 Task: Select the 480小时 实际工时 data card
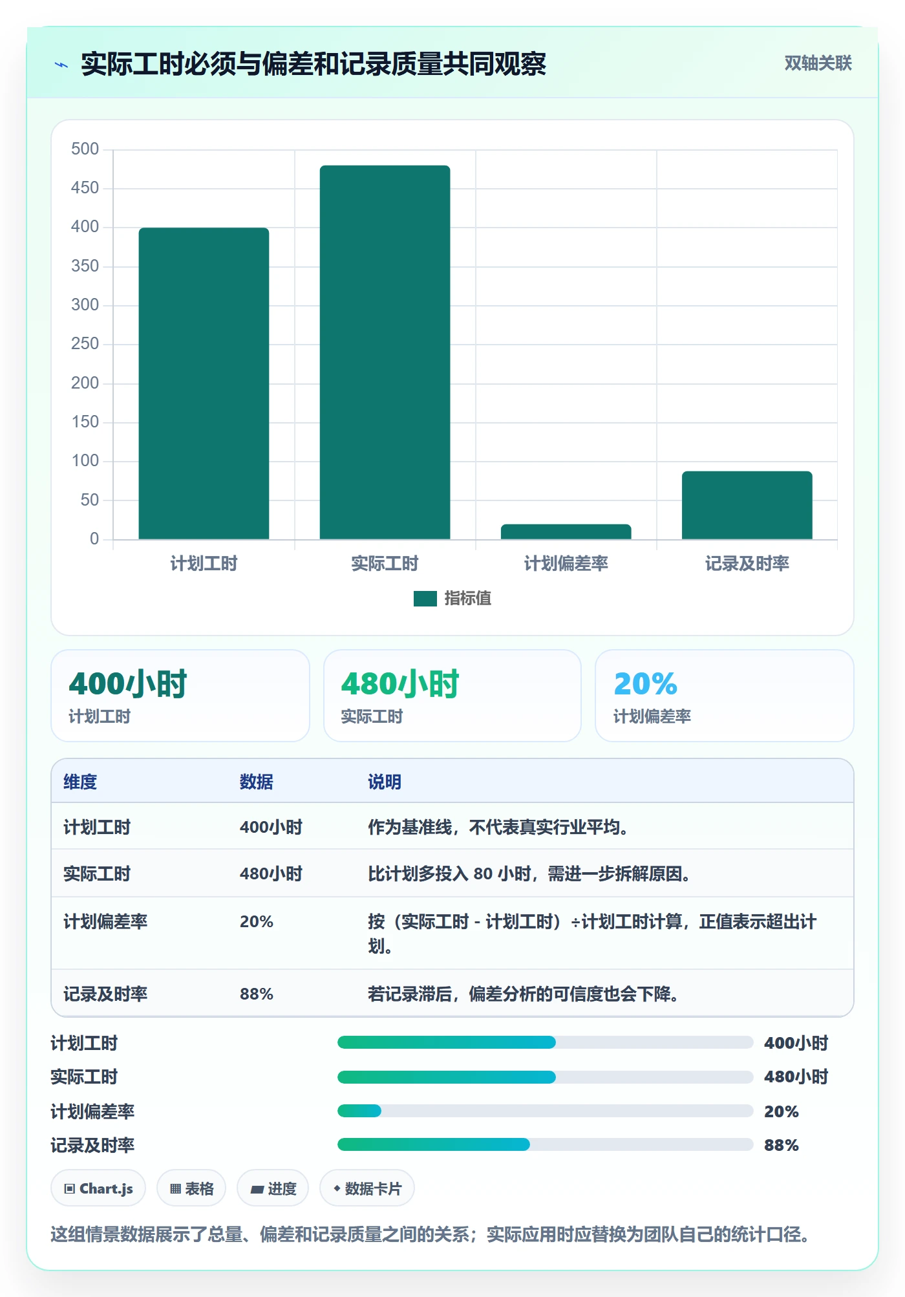click(452, 696)
